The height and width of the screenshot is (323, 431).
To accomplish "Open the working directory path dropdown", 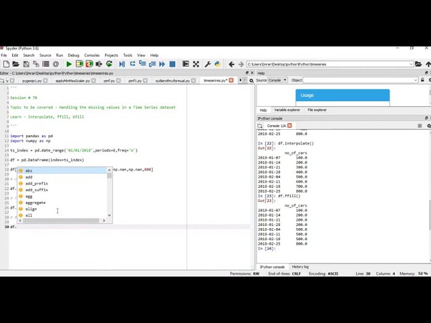I will coord(411,65).
